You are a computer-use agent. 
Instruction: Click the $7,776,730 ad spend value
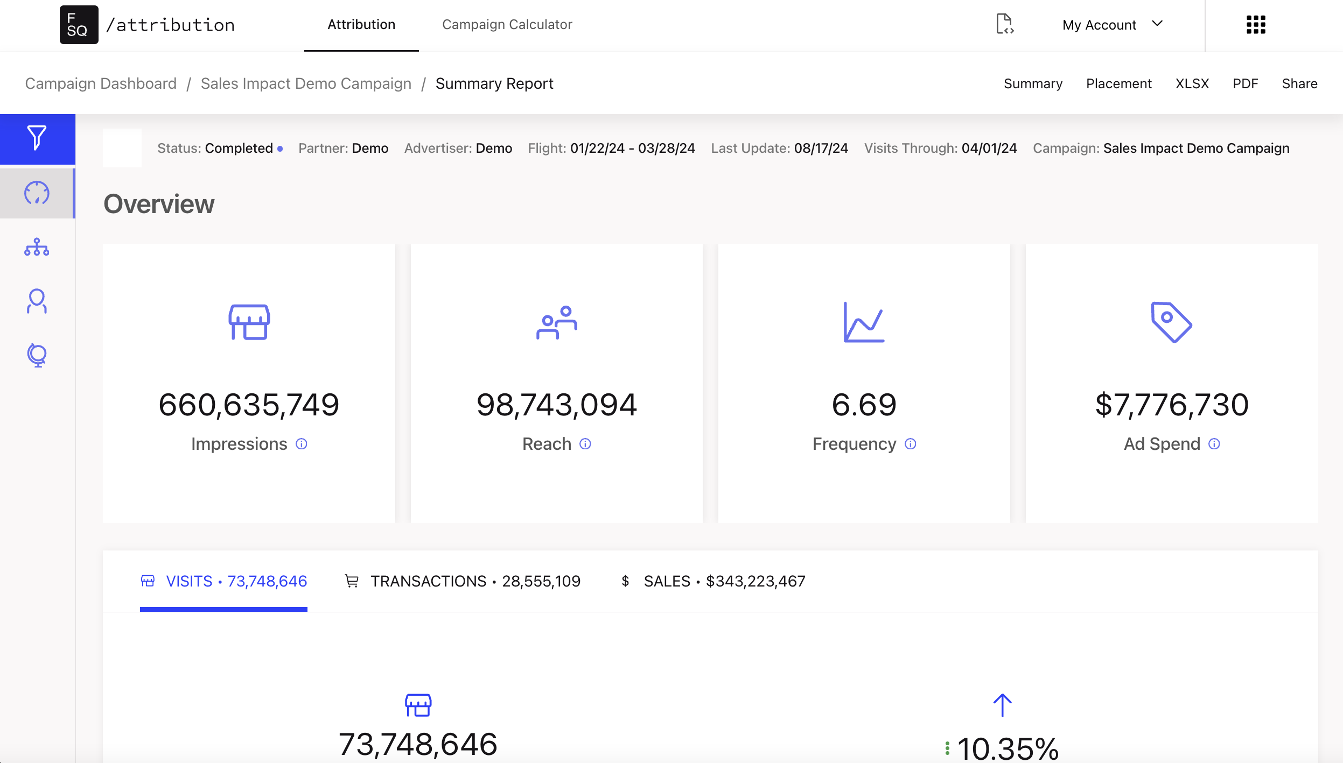coord(1172,405)
